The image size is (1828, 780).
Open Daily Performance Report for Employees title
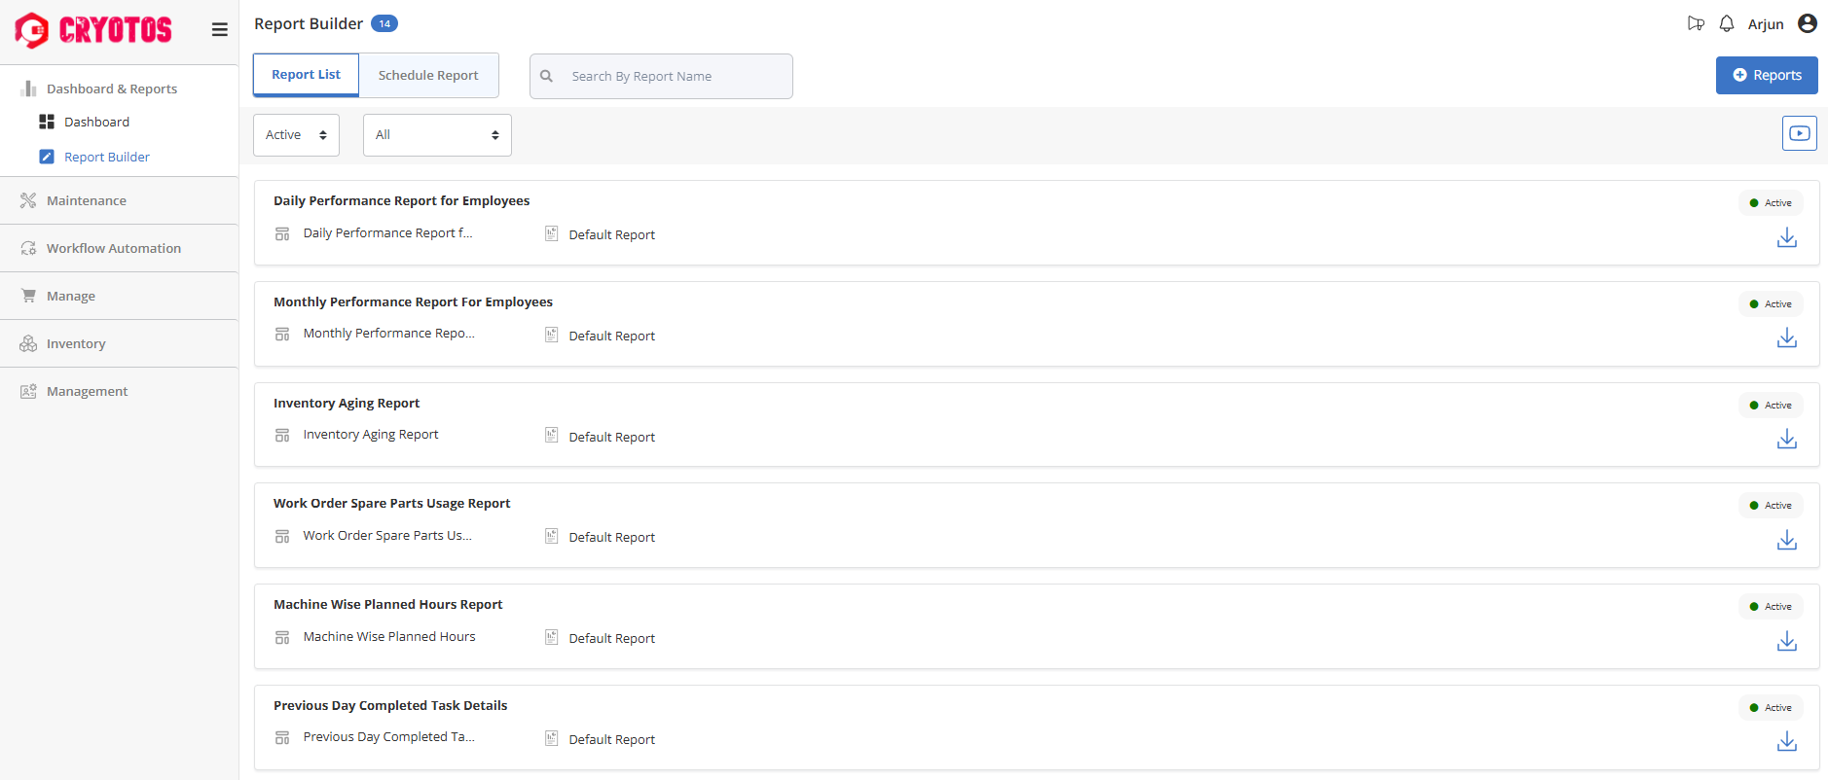pos(402,200)
